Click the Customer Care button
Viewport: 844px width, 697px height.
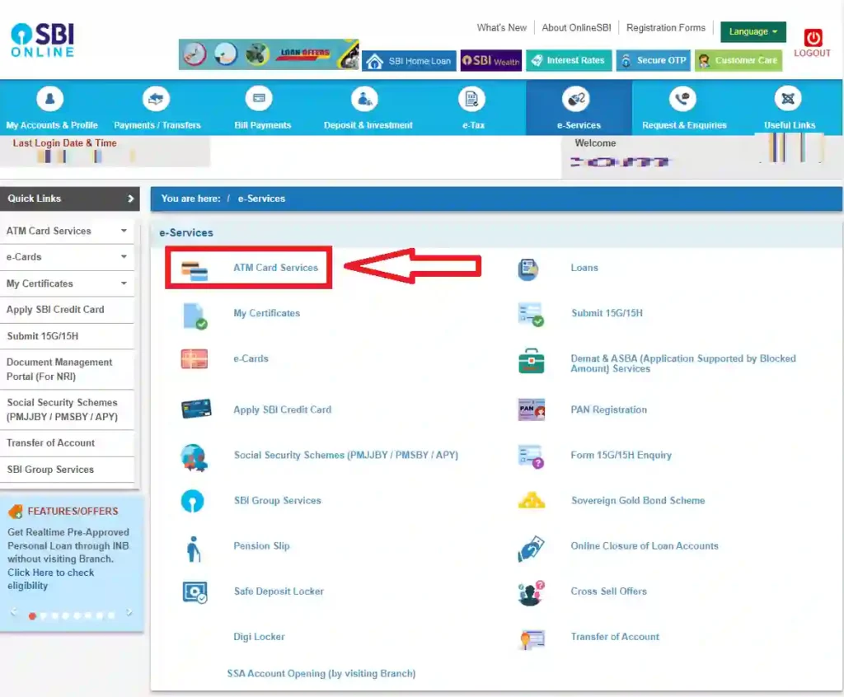[x=738, y=60]
